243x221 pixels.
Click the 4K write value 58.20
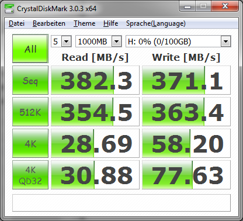click(186, 143)
